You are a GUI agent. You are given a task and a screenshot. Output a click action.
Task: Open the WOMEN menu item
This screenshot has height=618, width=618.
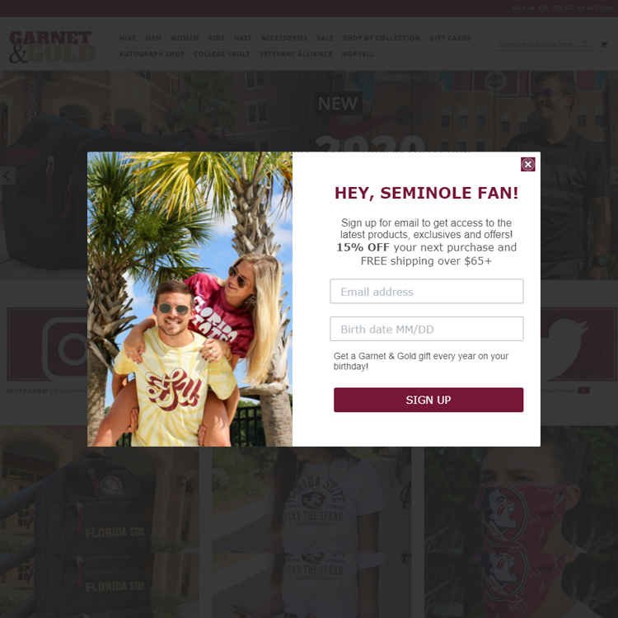pos(185,38)
